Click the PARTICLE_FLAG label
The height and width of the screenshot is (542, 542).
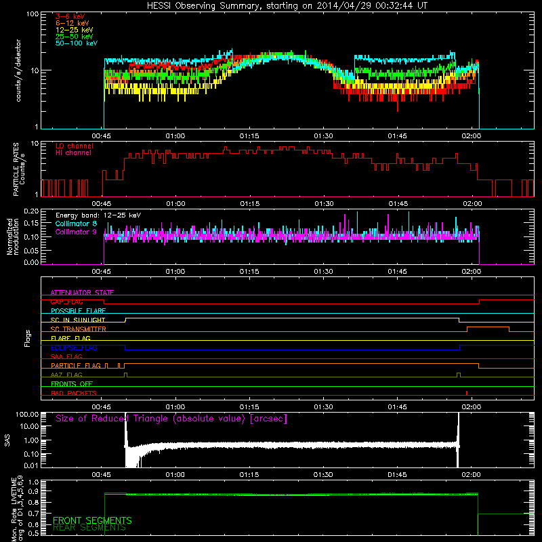76,365
